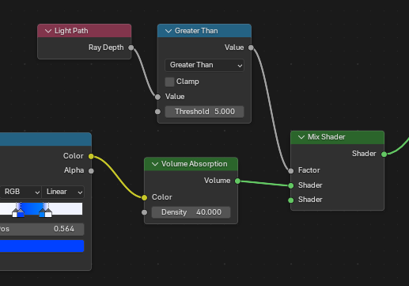The height and width of the screenshot is (286, 409).
Task: Select the Mix Shader node title
Action: point(327,137)
